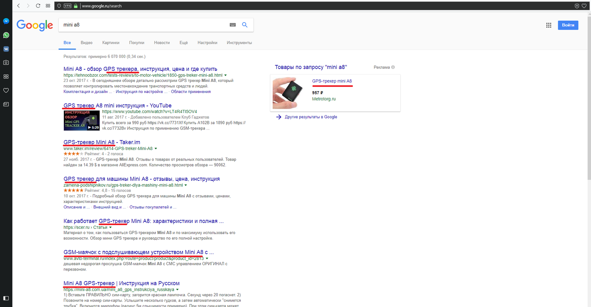This screenshot has width=591, height=307.
Task: Open the start page tiles icon in toolbar
Action: [x=48, y=6]
